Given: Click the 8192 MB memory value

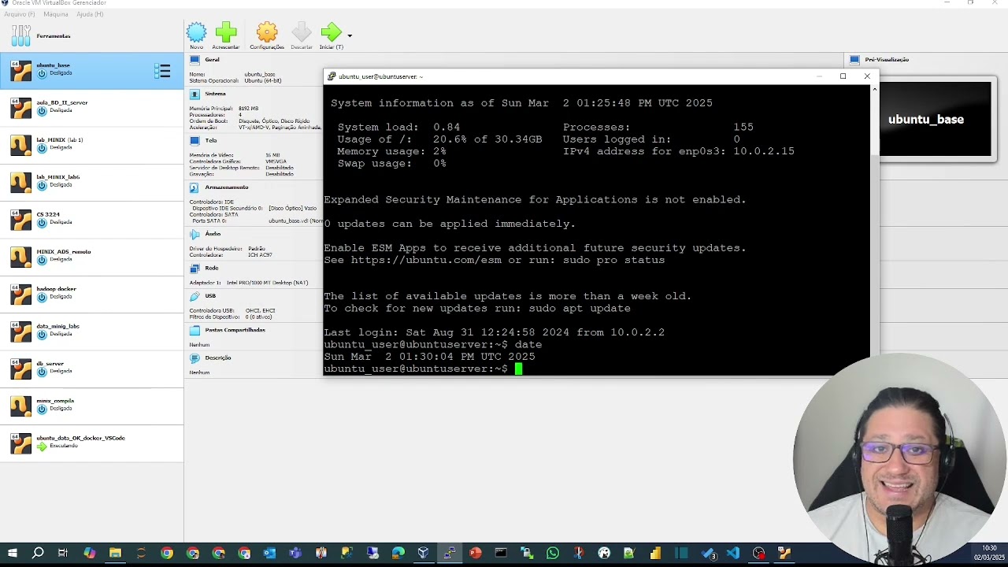Looking at the screenshot, I should point(248,109).
